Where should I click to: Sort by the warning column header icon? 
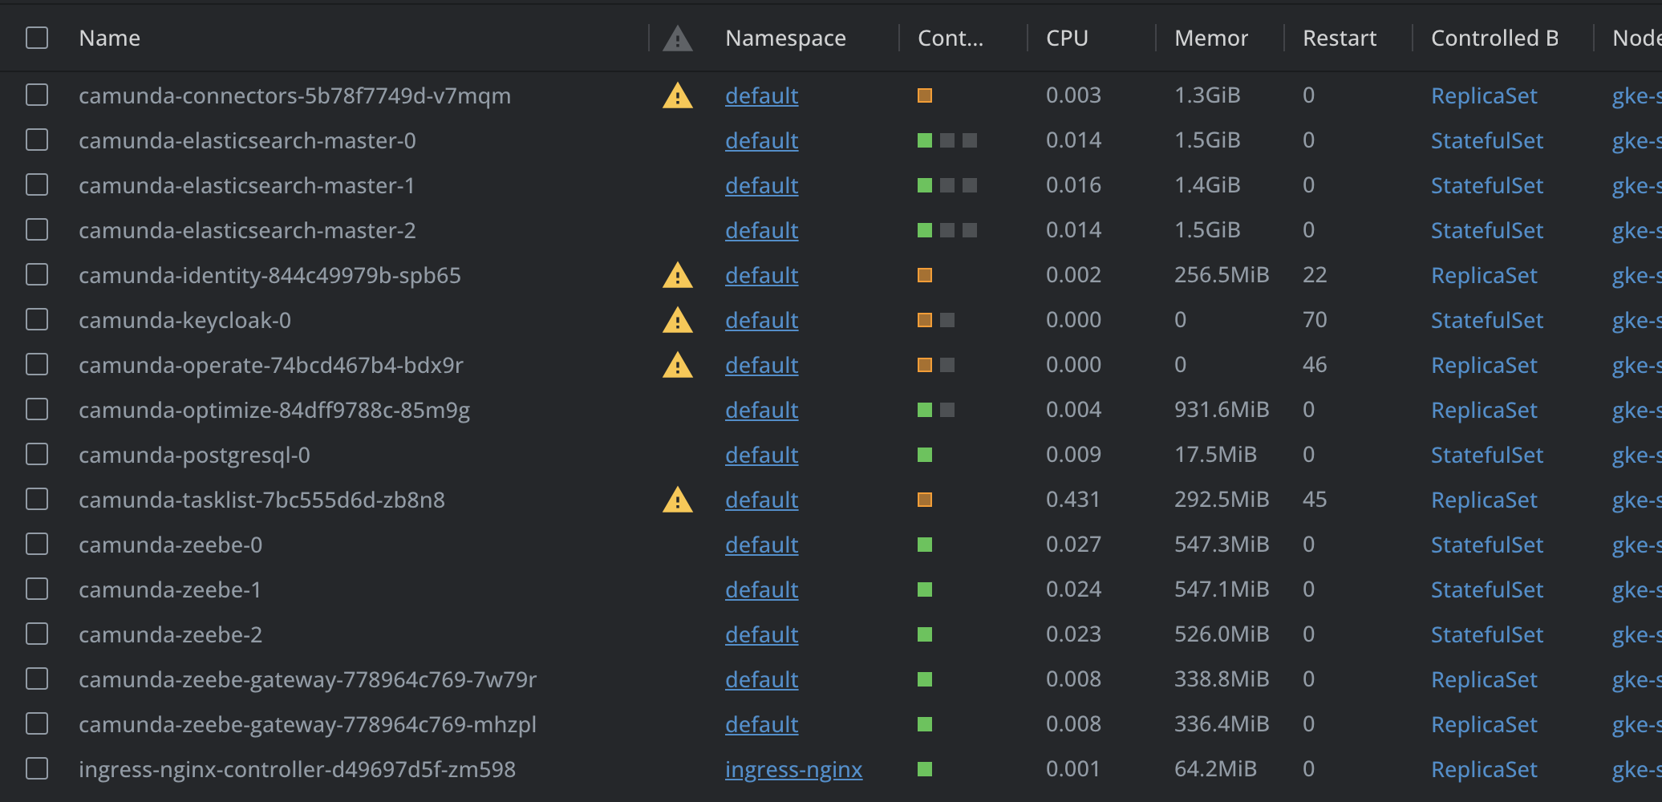coord(678,38)
